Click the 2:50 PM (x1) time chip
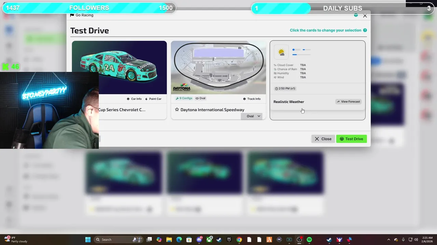The image size is (437, 245). 285,88
